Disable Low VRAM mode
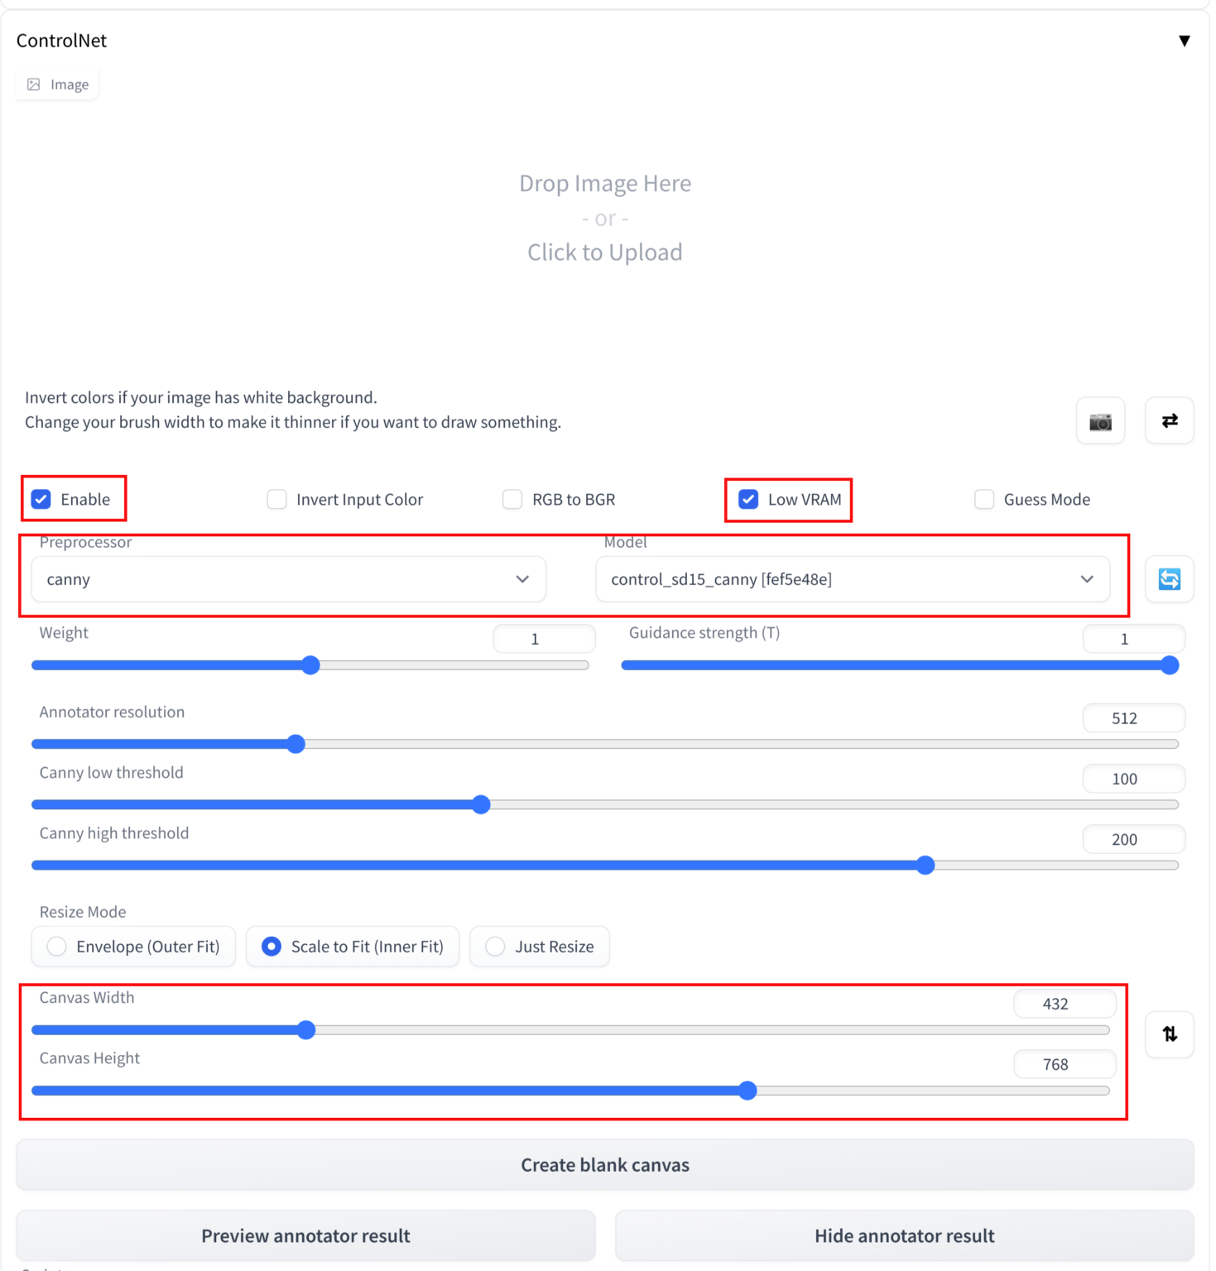 [x=747, y=499]
